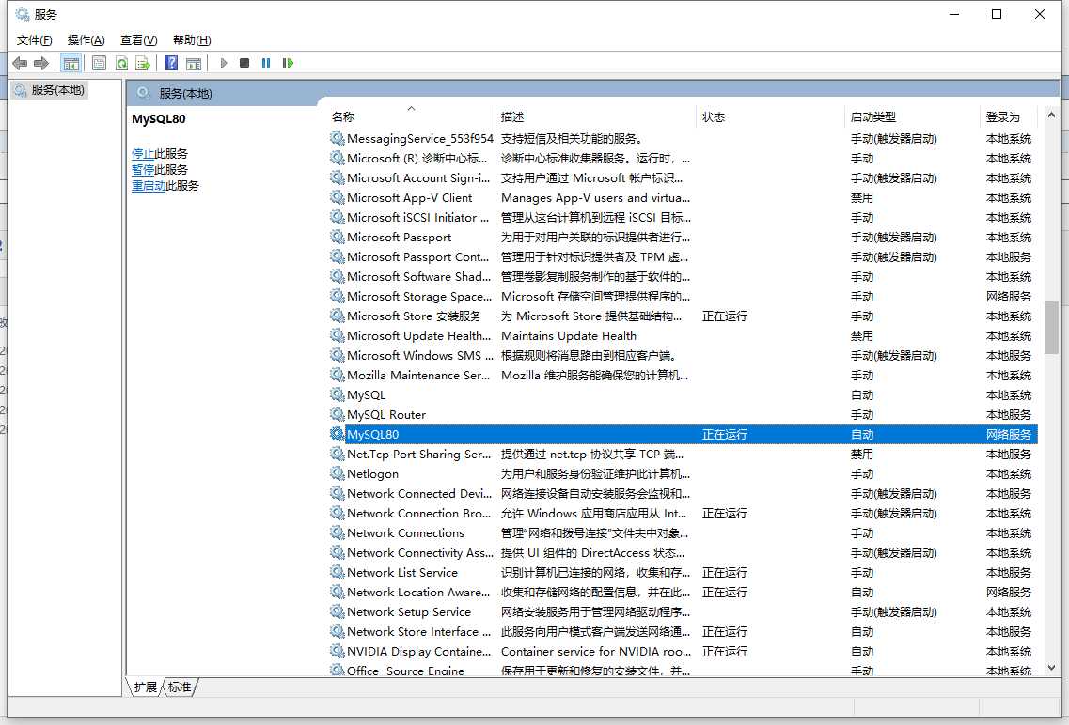Click the gear icon beside Network Connections
The height and width of the screenshot is (725, 1069).
(337, 532)
